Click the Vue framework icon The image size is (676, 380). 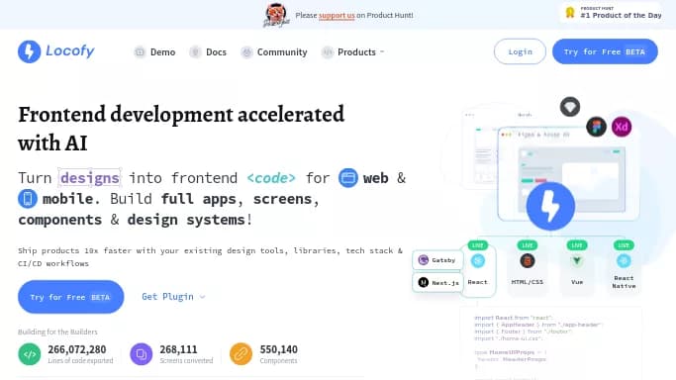(577, 260)
